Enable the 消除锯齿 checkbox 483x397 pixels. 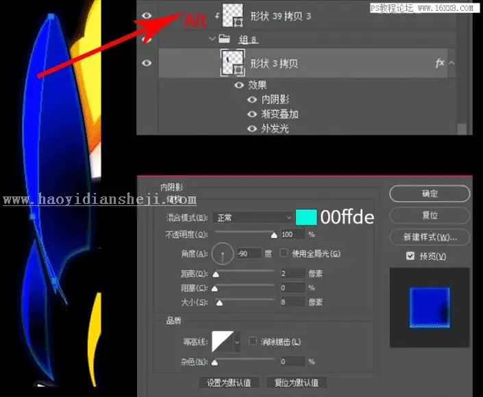click(x=253, y=341)
